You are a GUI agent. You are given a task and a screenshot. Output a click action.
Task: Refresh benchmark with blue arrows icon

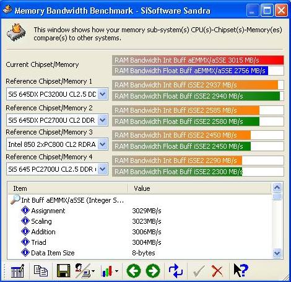click(x=176, y=271)
